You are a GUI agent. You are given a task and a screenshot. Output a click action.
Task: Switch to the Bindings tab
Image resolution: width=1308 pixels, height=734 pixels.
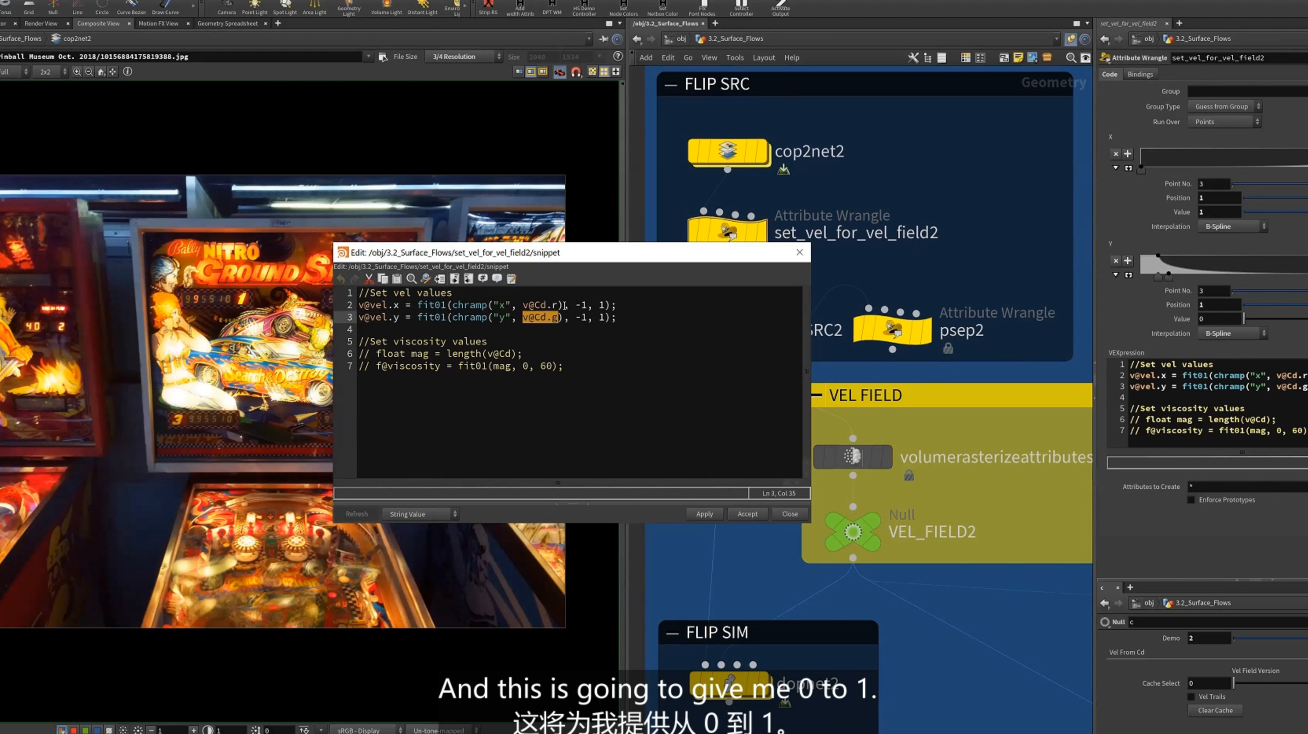pyautogui.click(x=1140, y=74)
